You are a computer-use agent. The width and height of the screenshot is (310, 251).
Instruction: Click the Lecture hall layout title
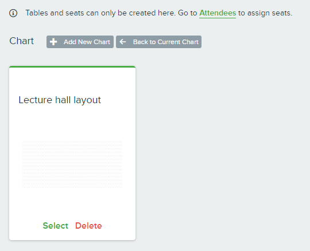pyautogui.click(x=60, y=100)
